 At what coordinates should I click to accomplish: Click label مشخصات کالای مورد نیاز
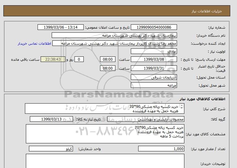tap(205, 134)
